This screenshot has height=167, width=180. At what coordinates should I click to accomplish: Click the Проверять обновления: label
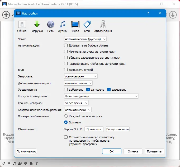click(x=34, y=116)
